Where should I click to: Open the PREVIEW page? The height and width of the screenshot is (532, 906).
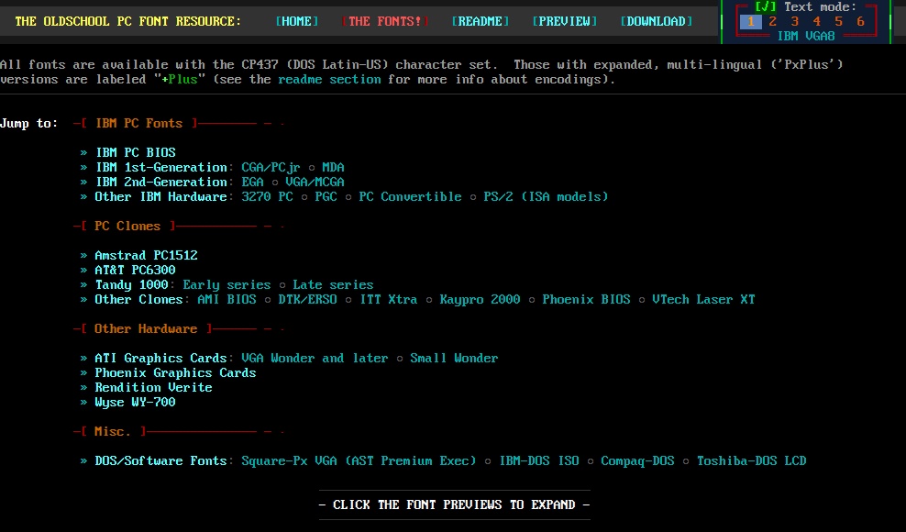[x=565, y=21]
